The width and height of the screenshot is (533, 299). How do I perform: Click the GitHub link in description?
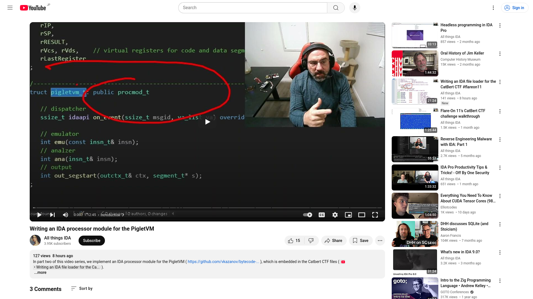coord(223,261)
